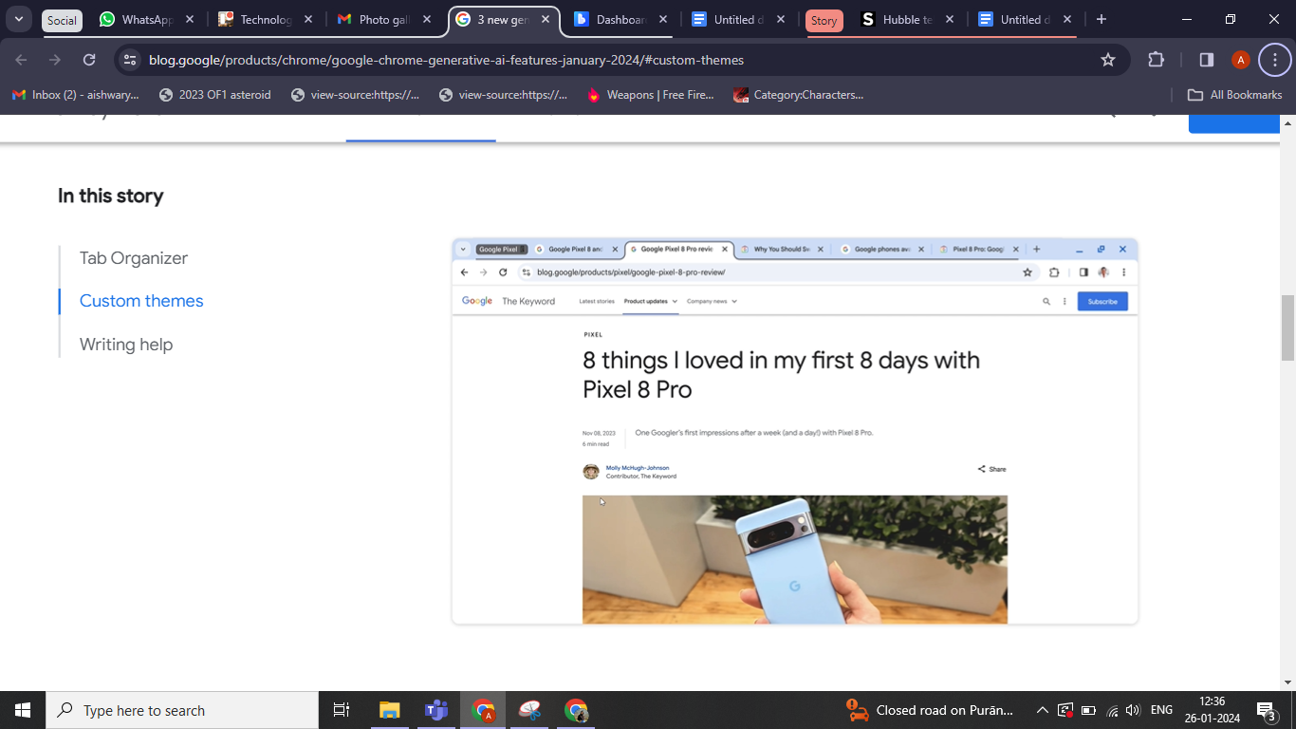
Task: Click the scrollbar down arrow
Action: tap(1287, 682)
